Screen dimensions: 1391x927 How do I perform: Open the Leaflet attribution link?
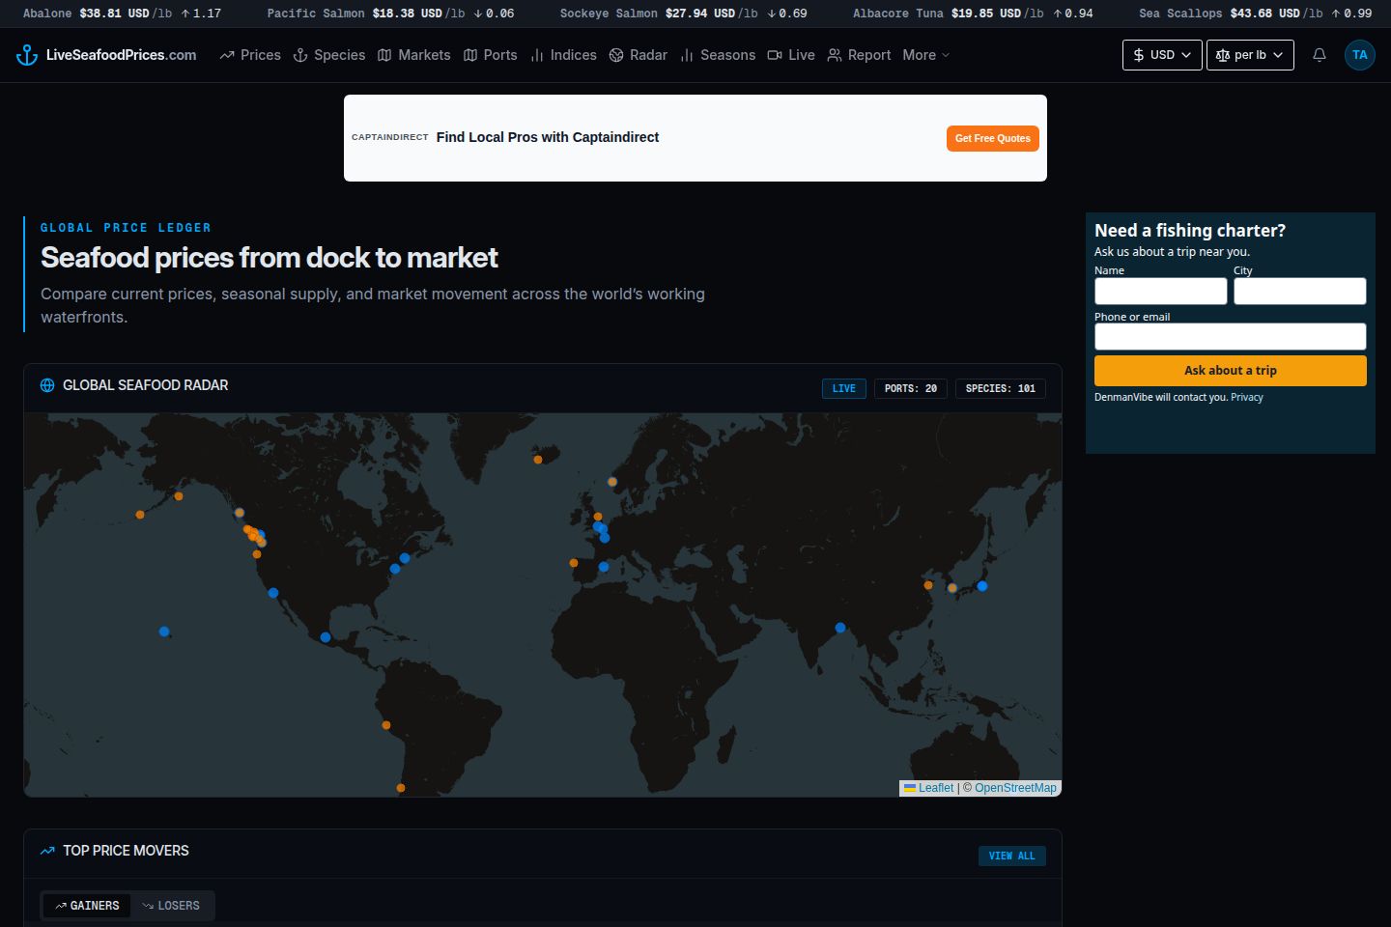[928, 788]
